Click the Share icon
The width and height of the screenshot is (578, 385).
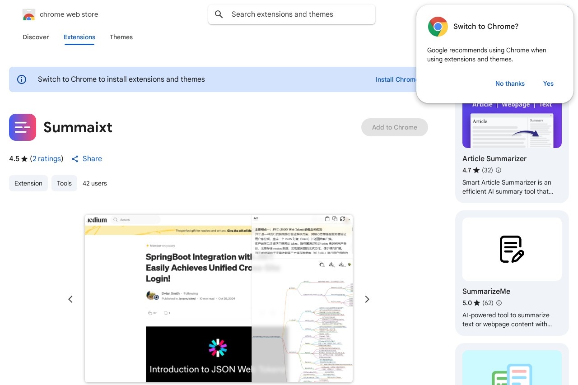(75, 159)
